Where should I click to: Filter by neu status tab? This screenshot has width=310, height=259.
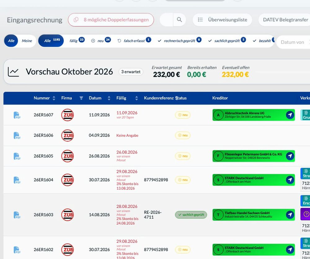pos(101,41)
